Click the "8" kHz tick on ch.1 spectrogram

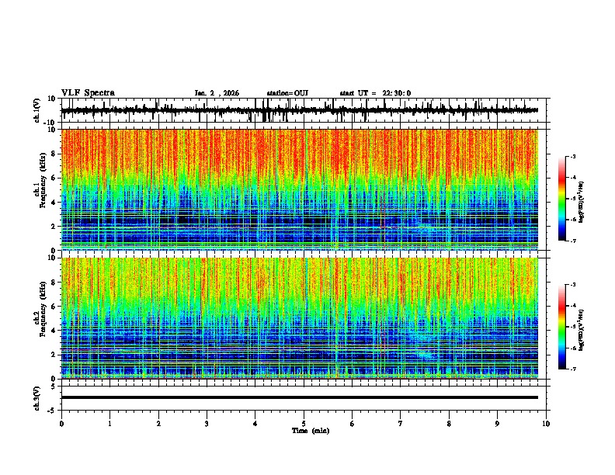(x=54, y=154)
